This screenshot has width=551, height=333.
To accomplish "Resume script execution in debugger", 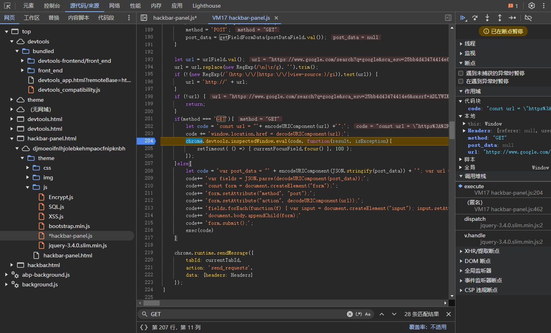I will click(463, 18).
